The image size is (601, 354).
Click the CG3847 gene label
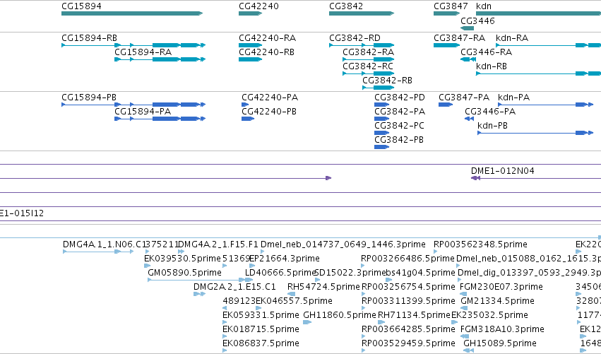(451, 6)
